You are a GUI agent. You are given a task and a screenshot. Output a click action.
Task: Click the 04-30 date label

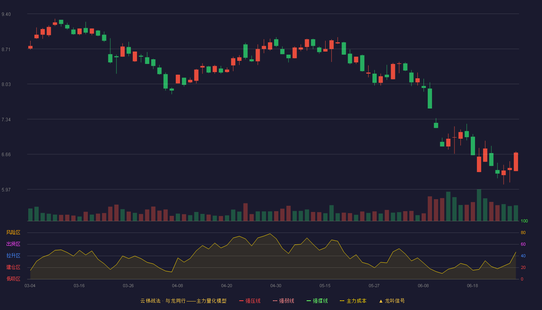pyautogui.click(x=276, y=286)
